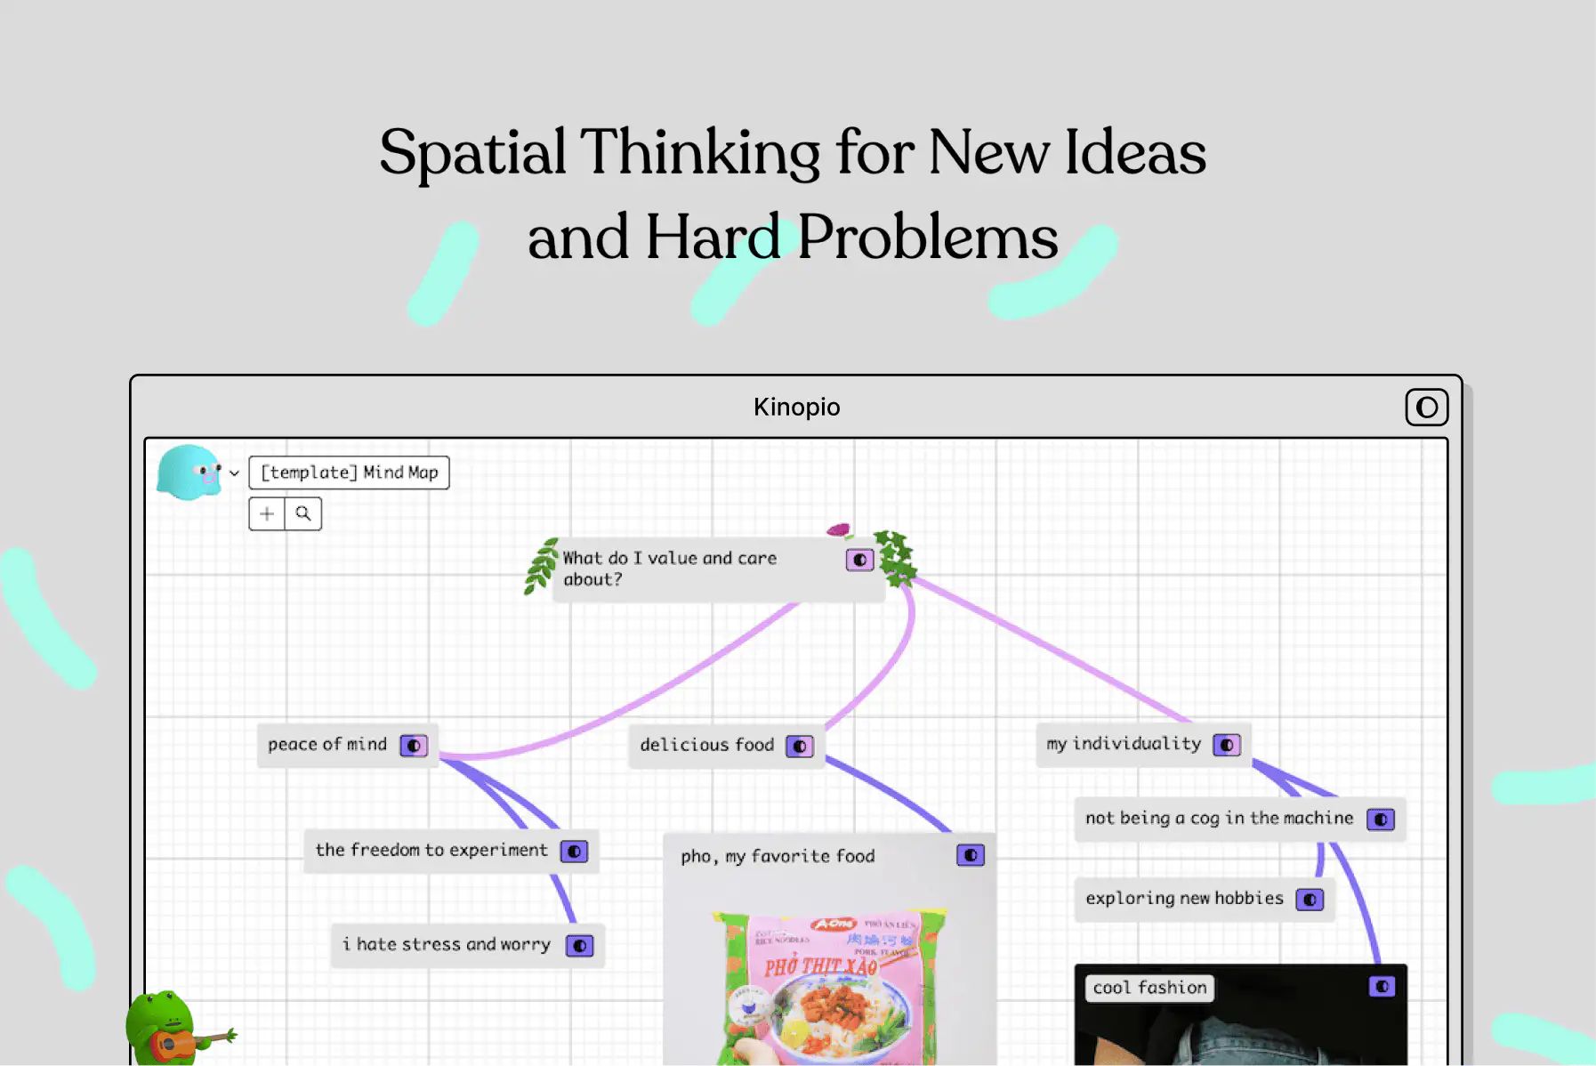
Task: Click the badge on "the freedom to experiment"
Action: click(575, 851)
